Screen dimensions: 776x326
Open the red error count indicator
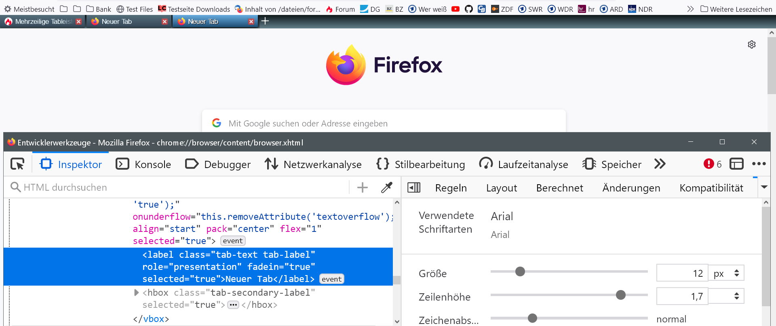click(x=712, y=164)
